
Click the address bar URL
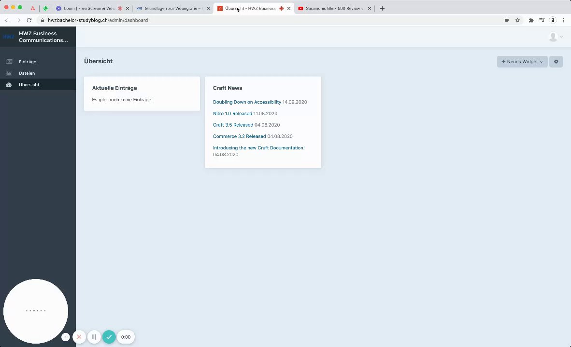pyautogui.click(x=98, y=20)
